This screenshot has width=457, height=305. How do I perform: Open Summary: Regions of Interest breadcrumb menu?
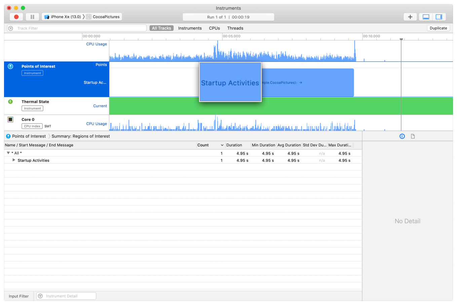tap(81, 136)
